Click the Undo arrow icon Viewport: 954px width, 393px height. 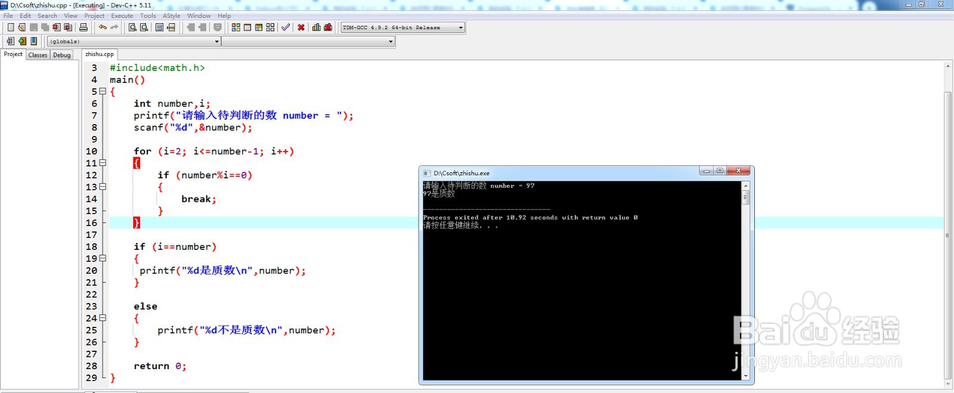tap(103, 27)
